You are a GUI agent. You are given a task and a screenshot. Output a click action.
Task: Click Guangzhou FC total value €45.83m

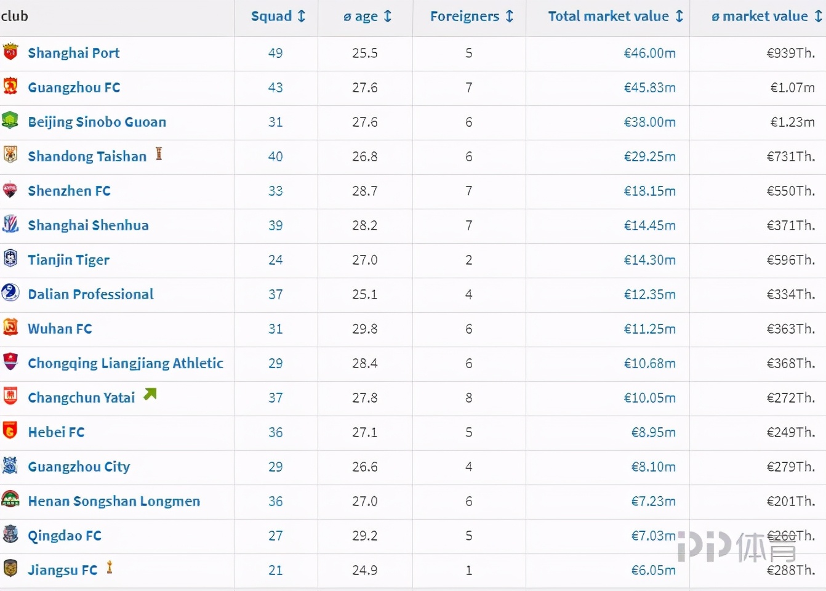point(649,87)
